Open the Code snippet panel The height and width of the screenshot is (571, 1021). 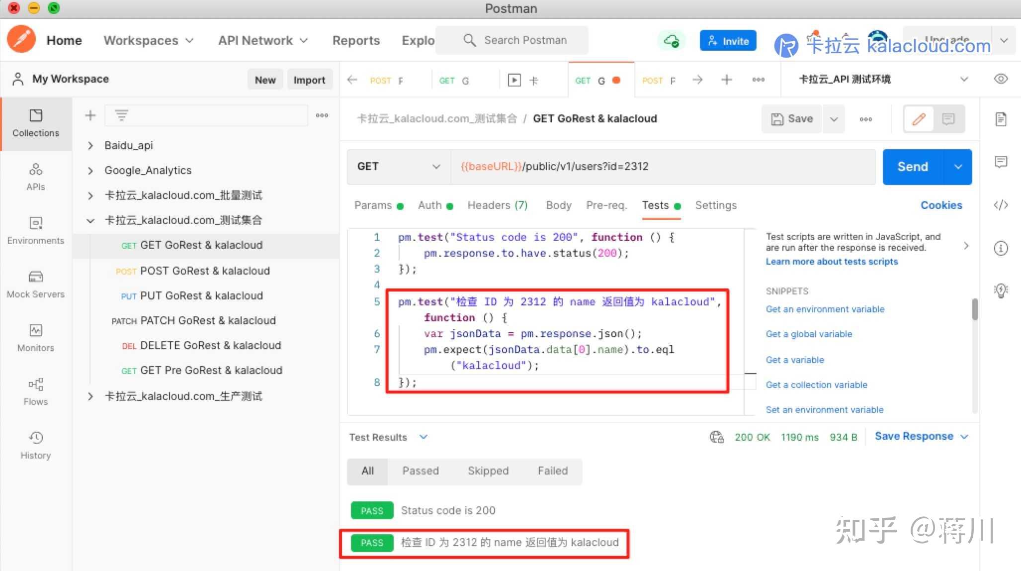[x=1001, y=205]
